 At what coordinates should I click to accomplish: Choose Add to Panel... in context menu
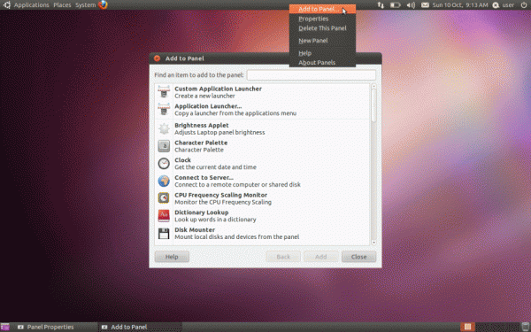pos(322,9)
